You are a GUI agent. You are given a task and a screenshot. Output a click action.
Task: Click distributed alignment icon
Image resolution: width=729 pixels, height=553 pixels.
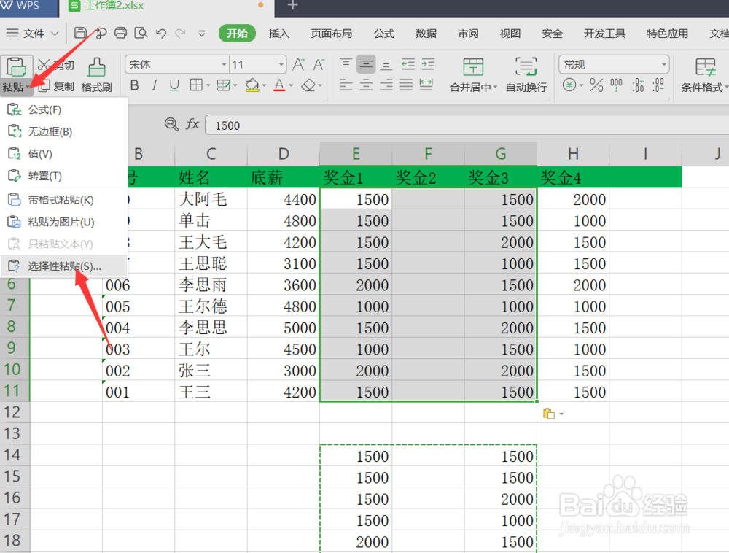pos(426,85)
